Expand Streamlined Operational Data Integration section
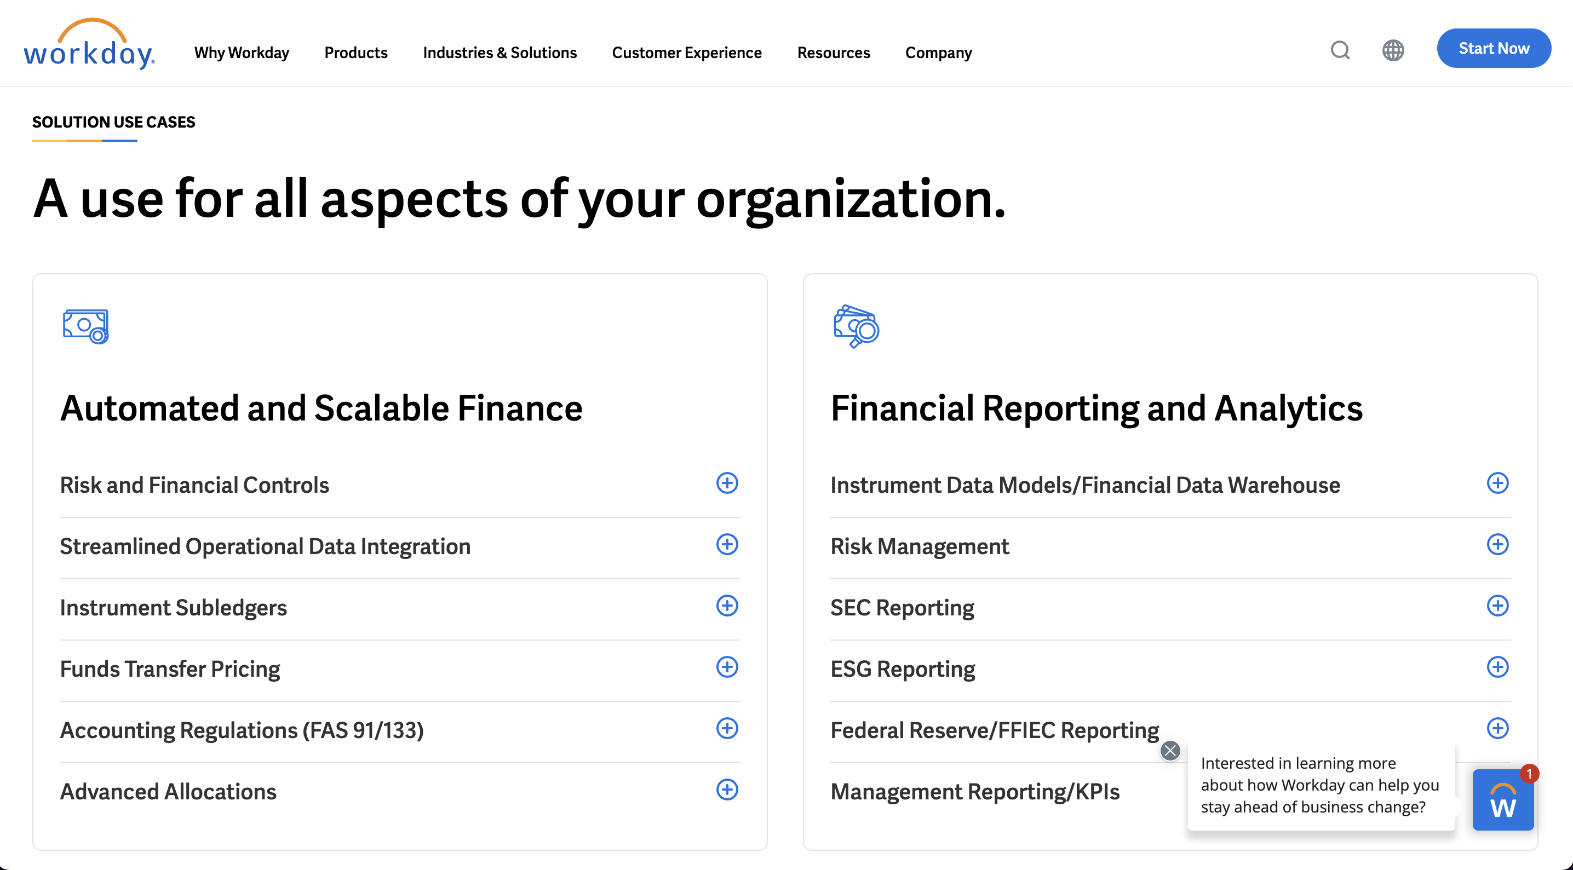This screenshot has height=870, width=1573. click(727, 545)
